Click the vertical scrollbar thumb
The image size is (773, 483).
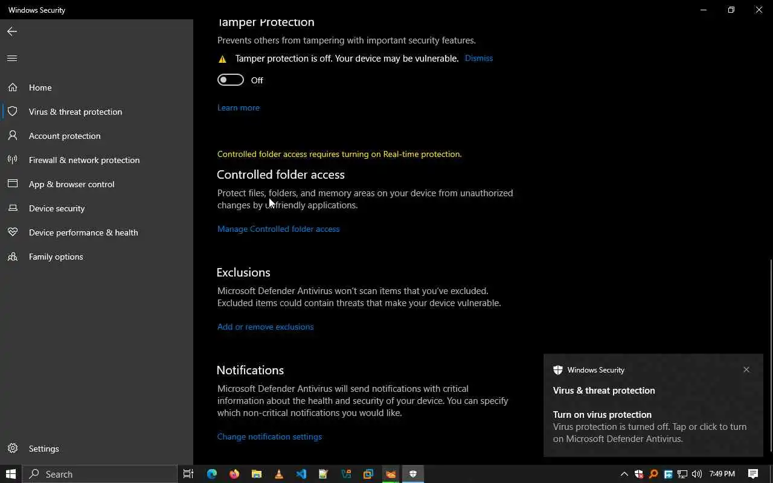771,356
